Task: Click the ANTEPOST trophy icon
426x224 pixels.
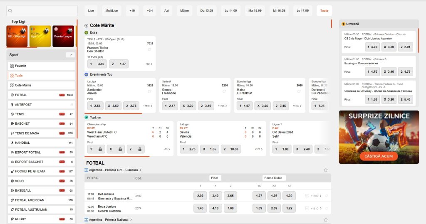Action: pos(12,105)
